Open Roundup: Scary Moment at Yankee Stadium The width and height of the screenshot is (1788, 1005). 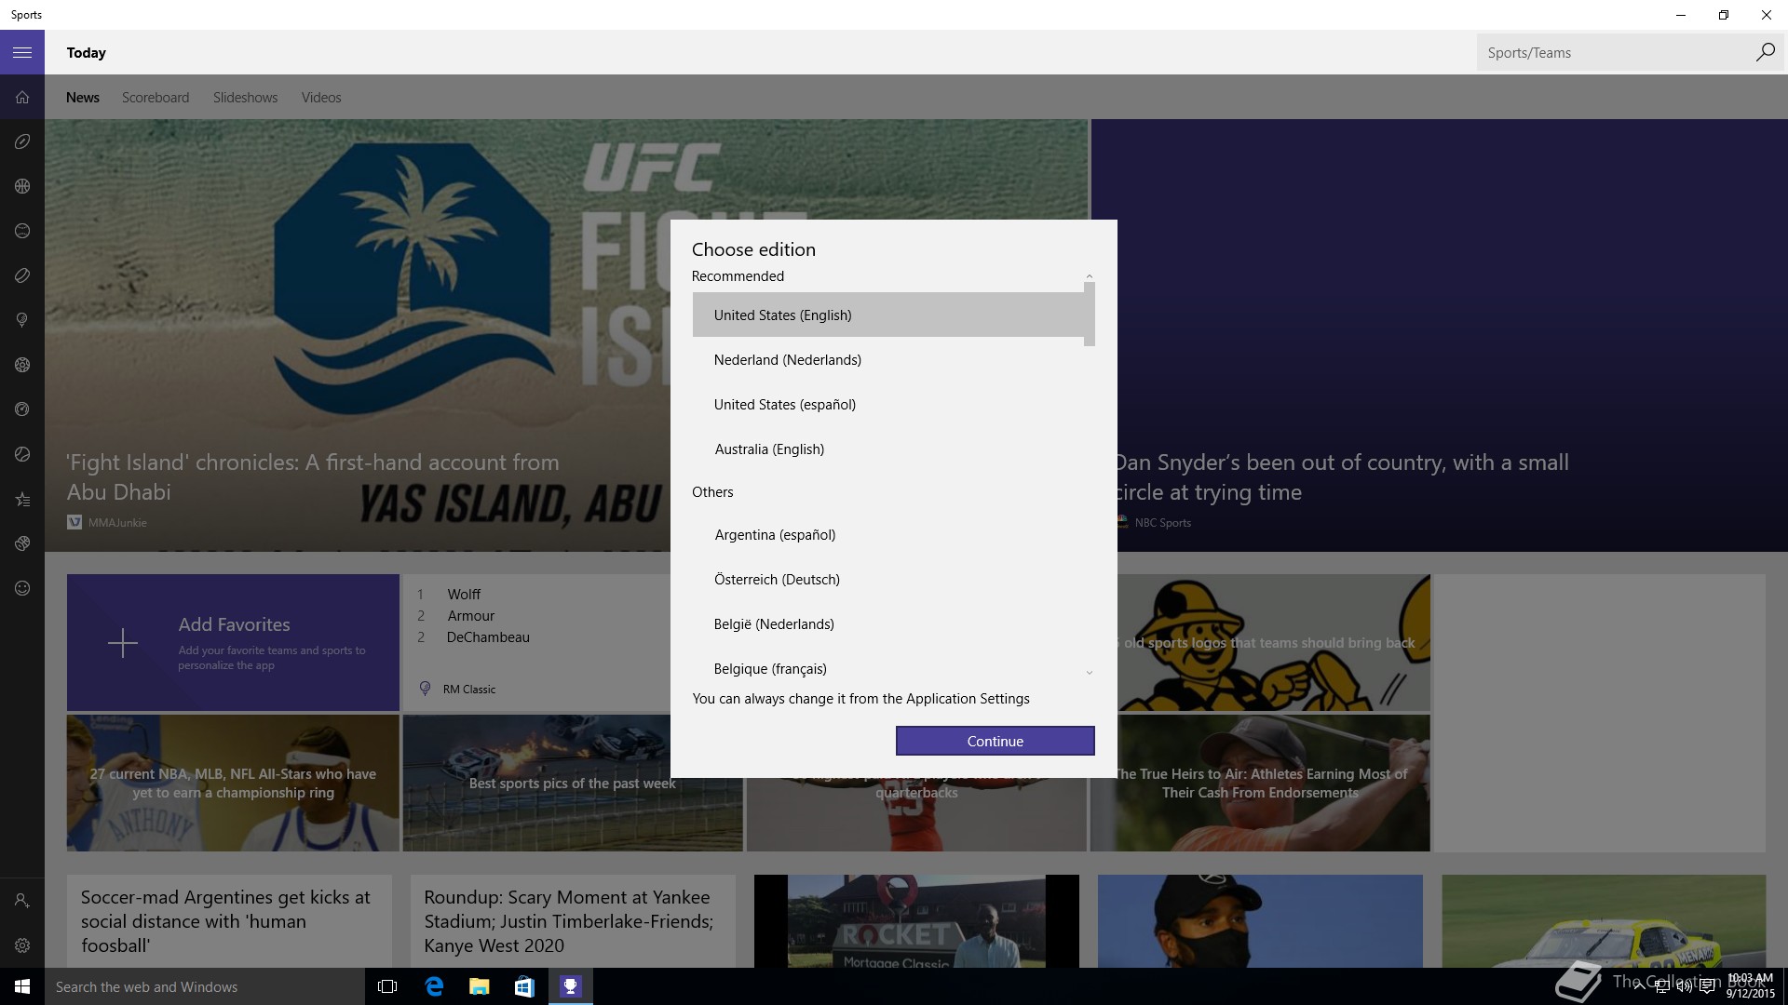point(573,921)
